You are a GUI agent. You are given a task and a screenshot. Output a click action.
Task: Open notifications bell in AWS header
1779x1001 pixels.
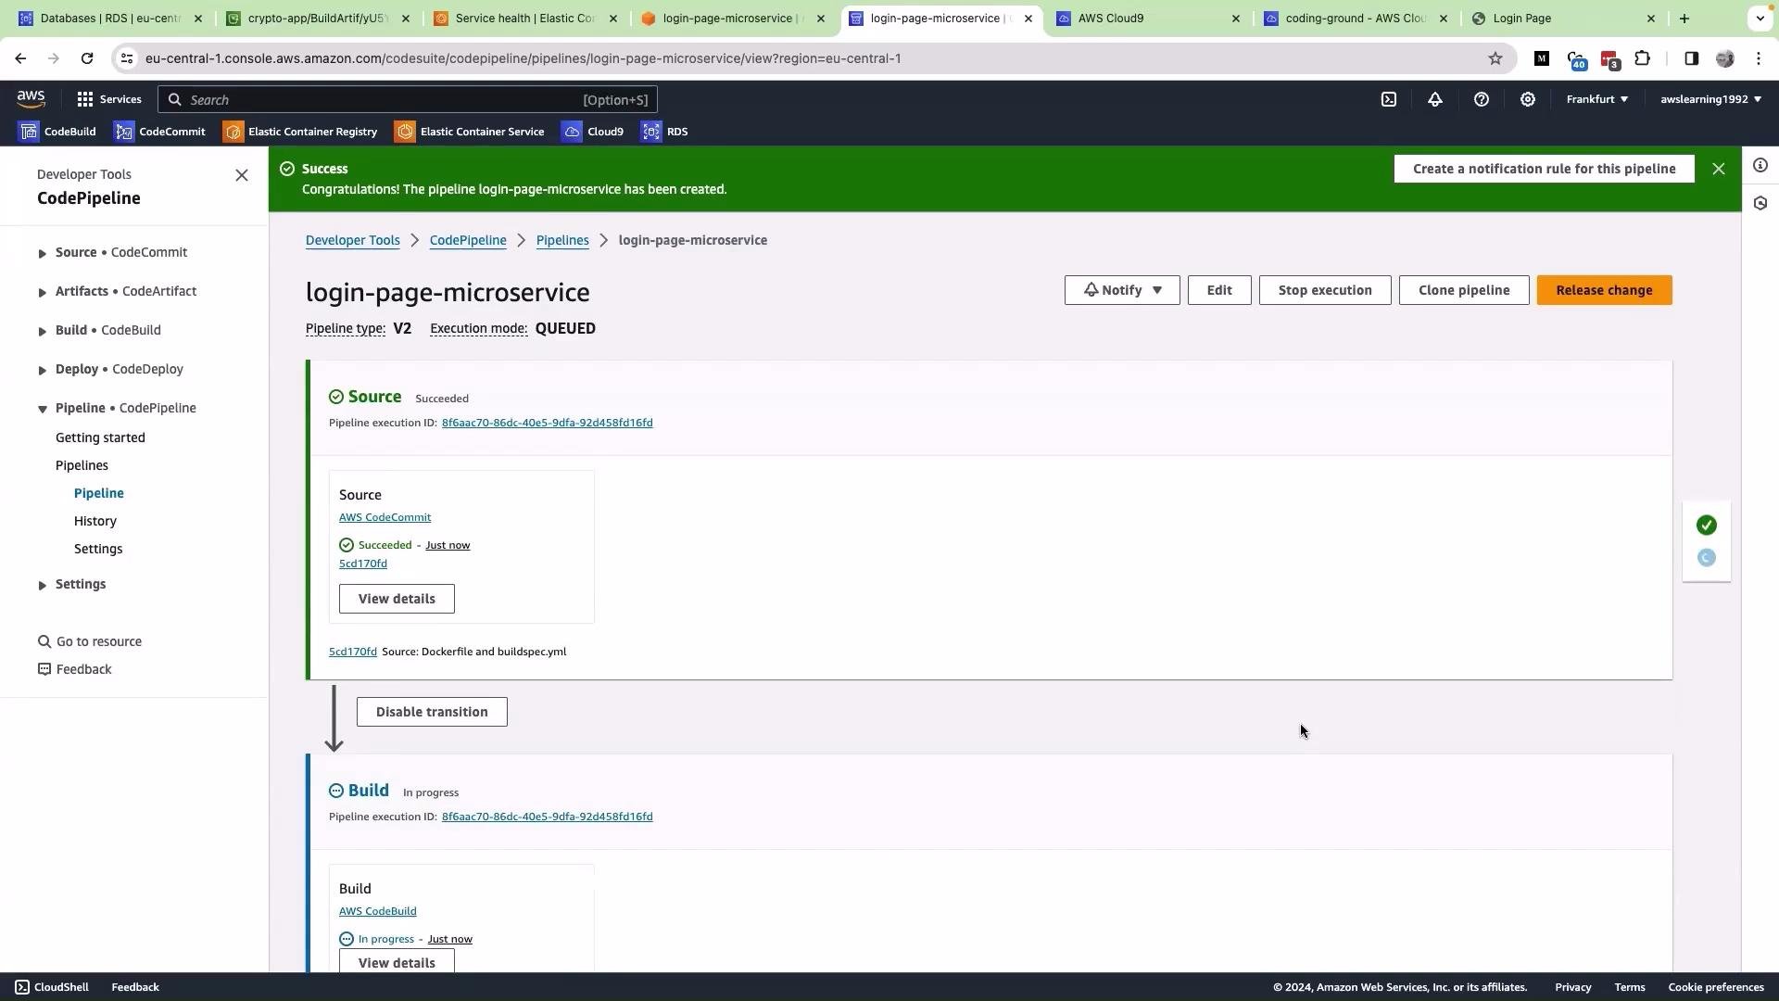(1435, 99)
